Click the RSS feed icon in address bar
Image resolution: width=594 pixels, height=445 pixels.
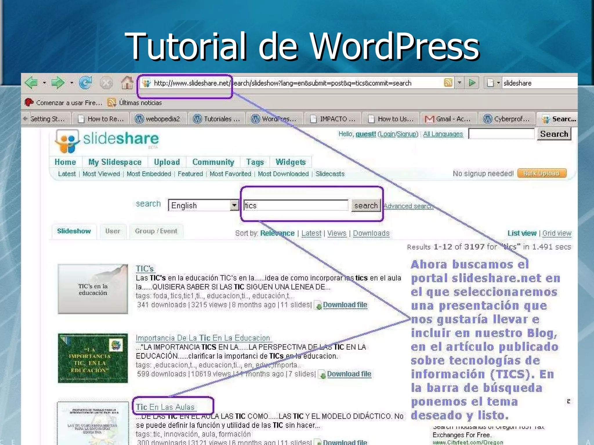[448, 83]
